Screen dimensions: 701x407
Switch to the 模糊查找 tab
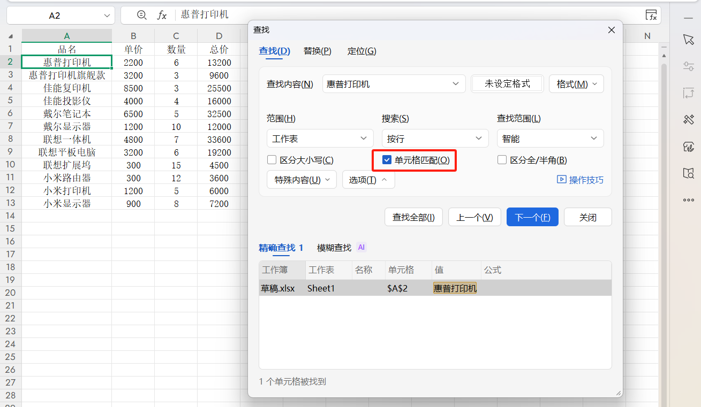[334, 248]
